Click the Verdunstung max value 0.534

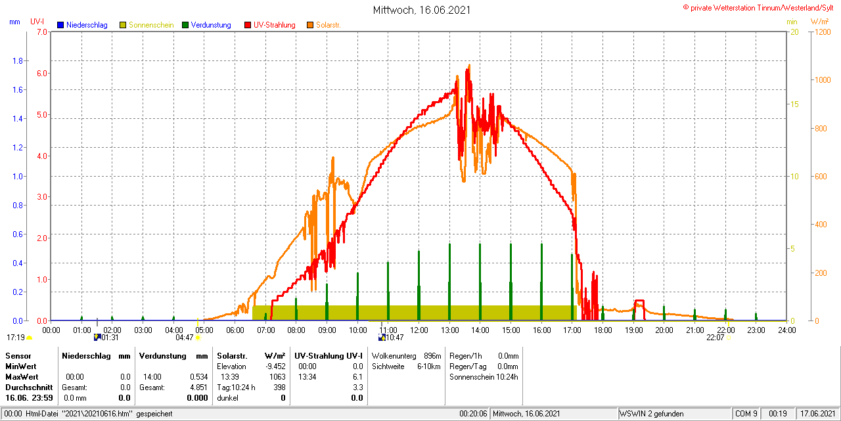198,376
